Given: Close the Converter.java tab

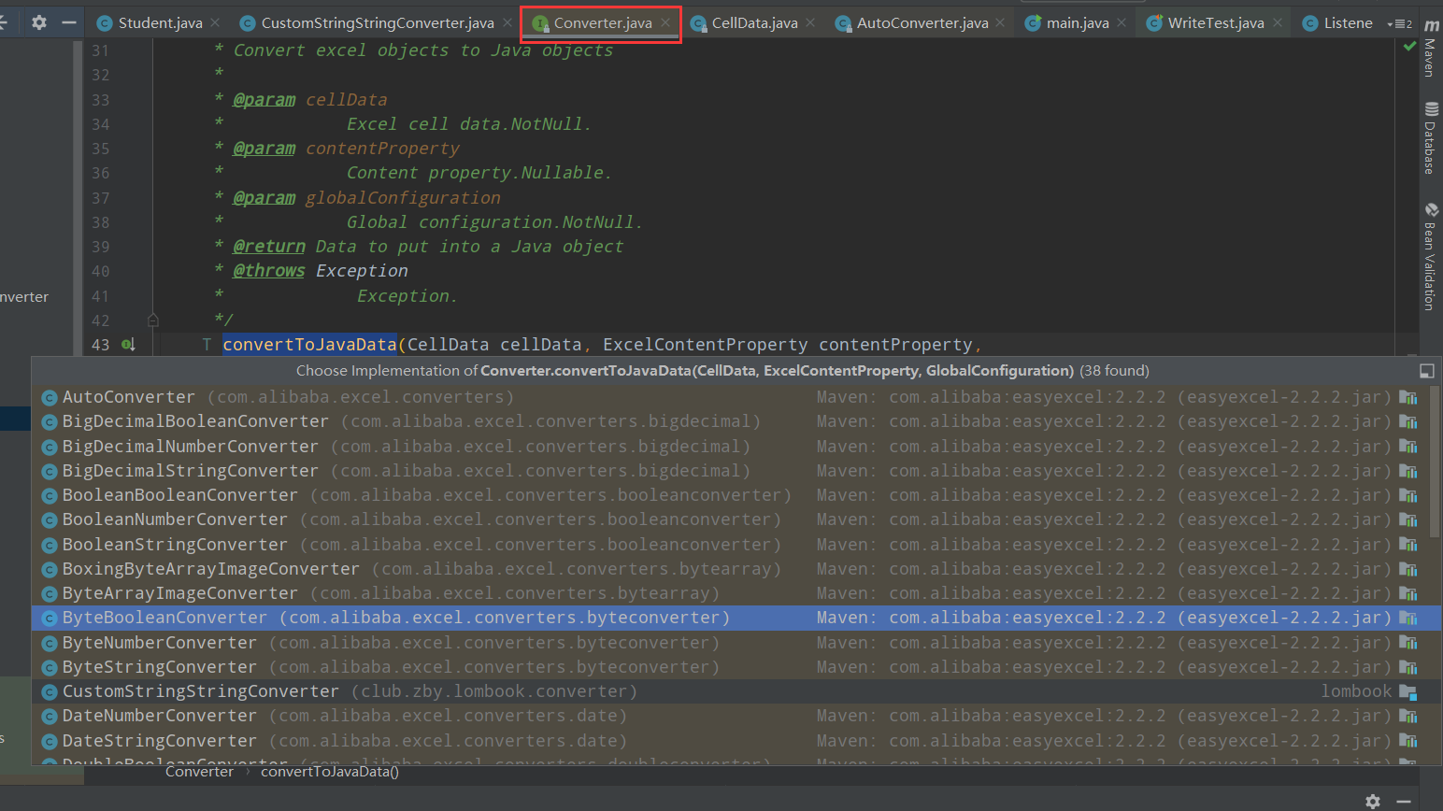Looking at the screenshot, I should (x=665, y=22).
